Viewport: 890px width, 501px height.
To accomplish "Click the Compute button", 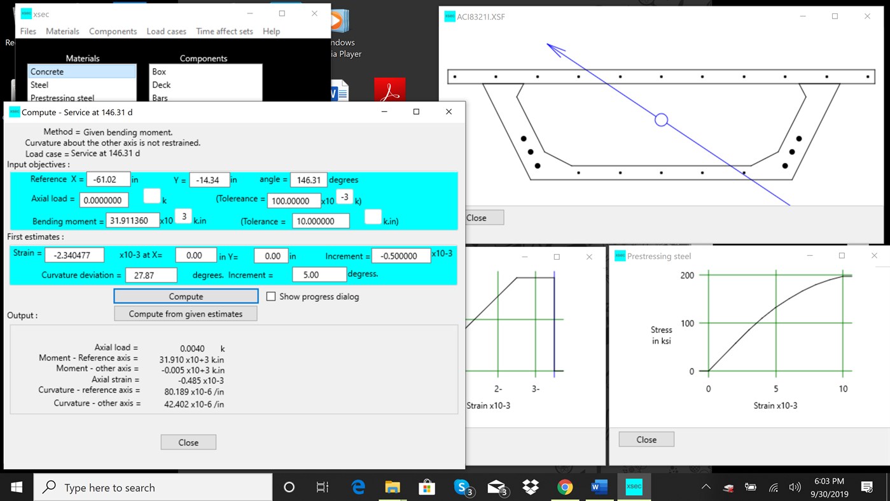I will tap(185, 295).
